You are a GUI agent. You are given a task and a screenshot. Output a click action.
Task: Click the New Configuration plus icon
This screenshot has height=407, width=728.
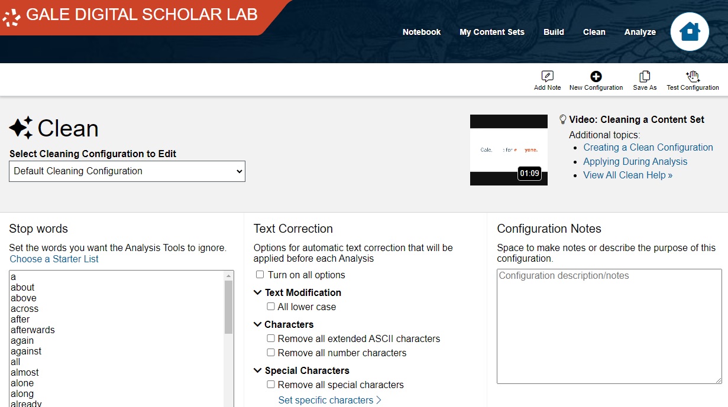click(x=596, y=76)
